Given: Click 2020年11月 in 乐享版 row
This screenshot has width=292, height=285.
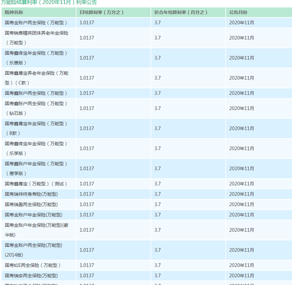Looking at the screenshot, I should pos(241,148).
